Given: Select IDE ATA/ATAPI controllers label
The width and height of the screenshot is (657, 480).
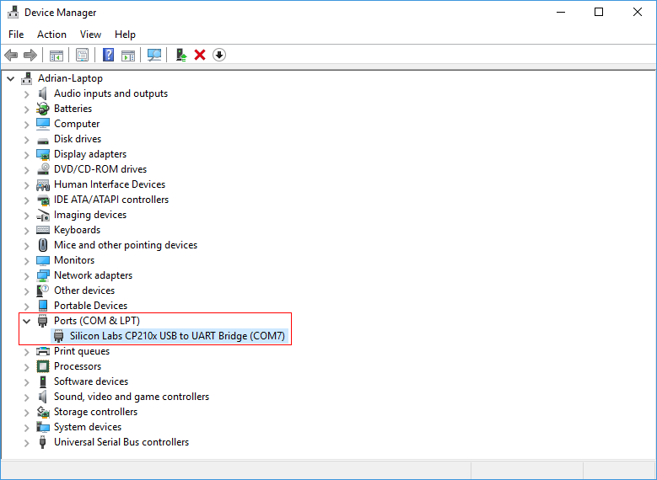Looking at the screenshot, I should (x=111, y=200).
